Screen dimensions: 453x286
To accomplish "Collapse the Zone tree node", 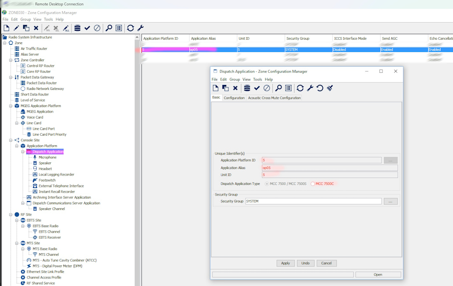I will click(x=5, y=43).
